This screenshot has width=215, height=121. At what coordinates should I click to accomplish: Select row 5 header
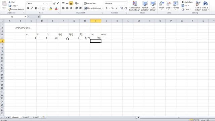coord(2,38)
